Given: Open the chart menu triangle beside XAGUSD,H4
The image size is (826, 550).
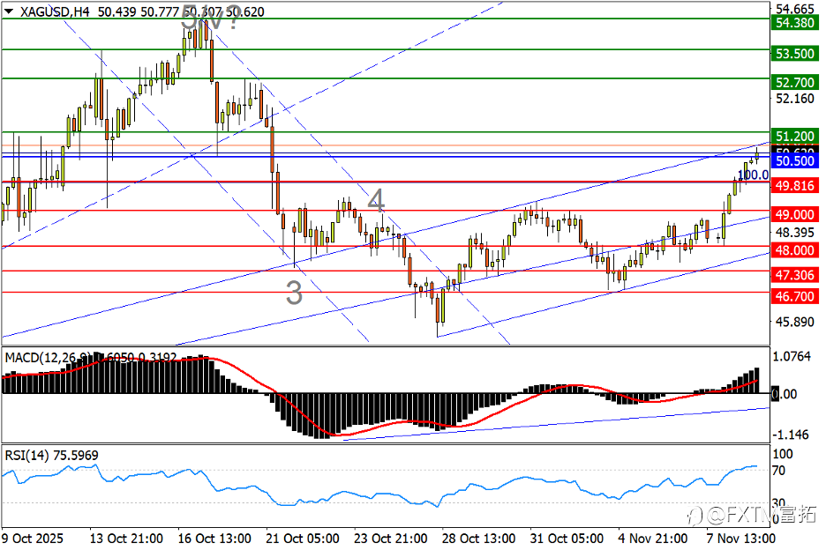Looking at the screenshot, I should pyautogui.click(x=9, y=11).
